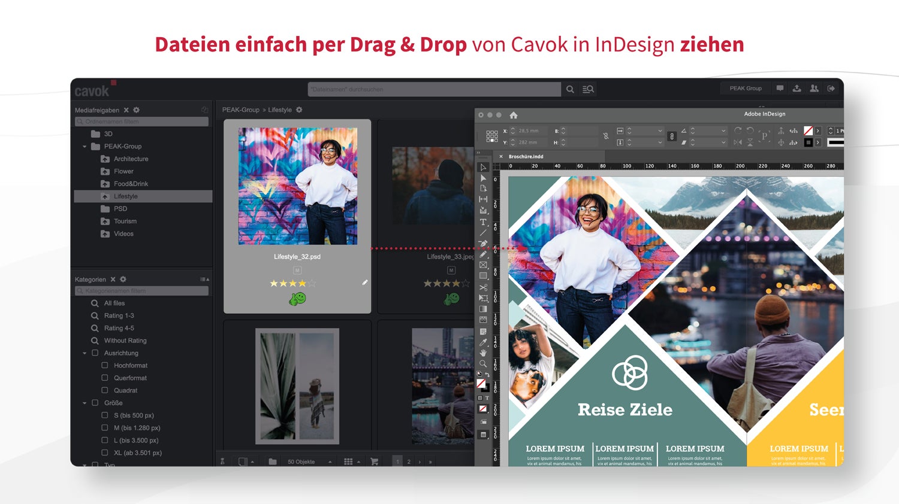Select the Gradient Swatch tool in InDesign

483,309
